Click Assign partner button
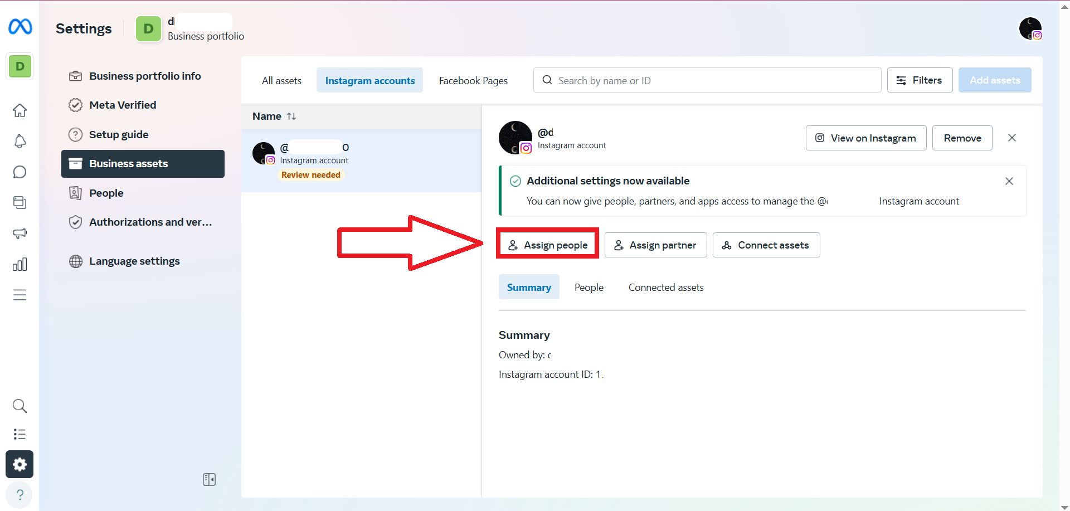This screenshot has height=511, width=1070. [655, 245]
